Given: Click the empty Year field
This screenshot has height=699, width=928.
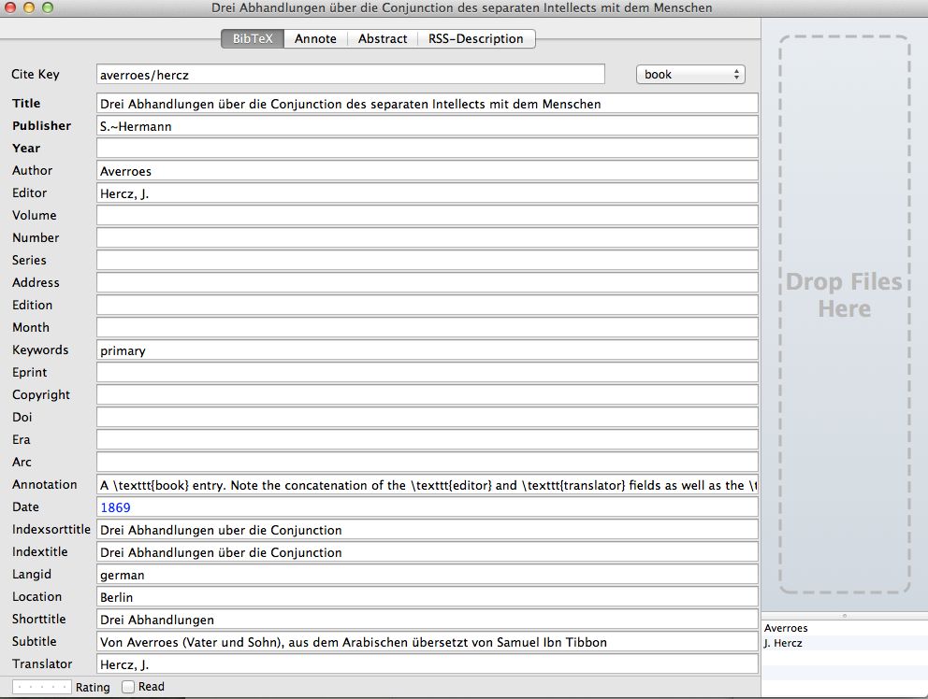Looking at the screenshot, I should (428, 149).
